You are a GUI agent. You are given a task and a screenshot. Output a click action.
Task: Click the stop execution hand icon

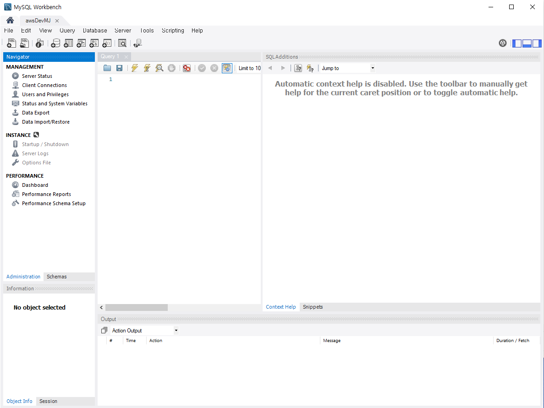click(171, 68)
